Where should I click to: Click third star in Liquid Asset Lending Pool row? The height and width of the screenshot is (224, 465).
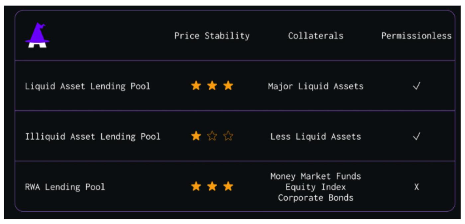point(228,86)
